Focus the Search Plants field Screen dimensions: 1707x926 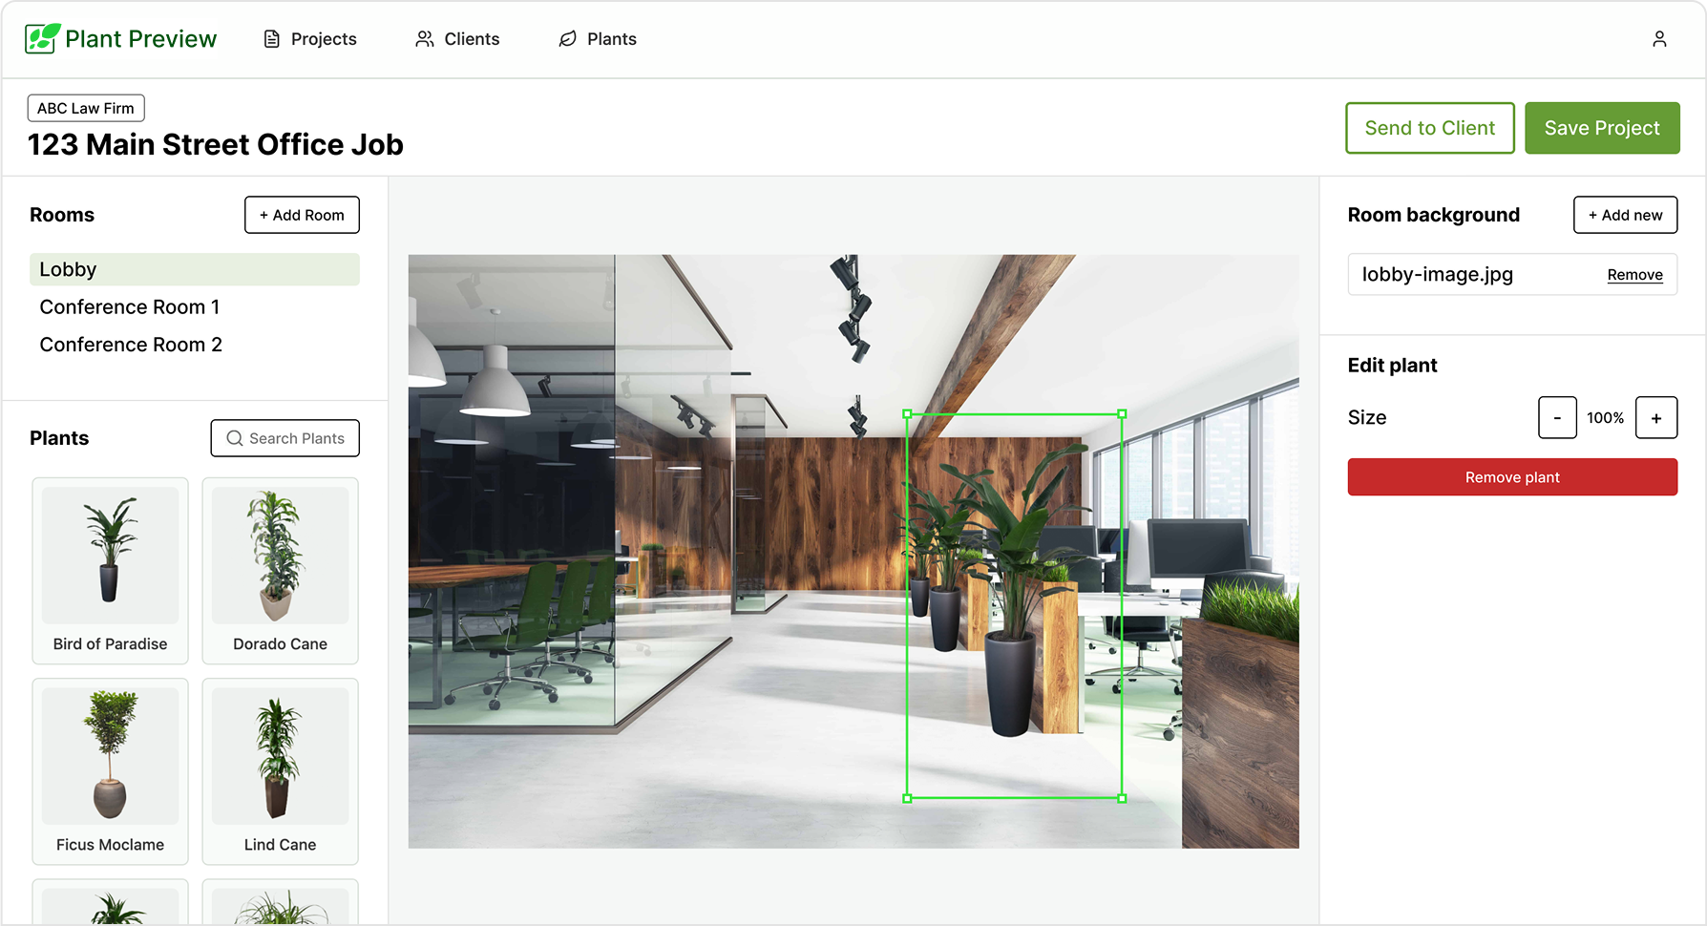point(285,438)
